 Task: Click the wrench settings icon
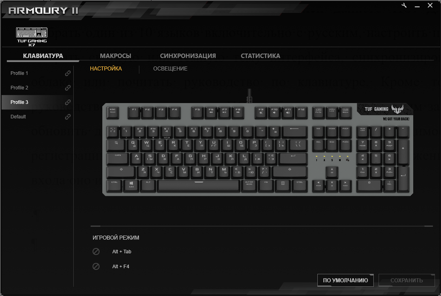tap(404, 5)
